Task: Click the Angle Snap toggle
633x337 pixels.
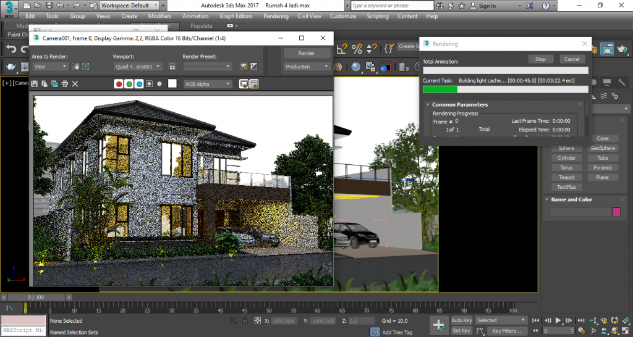Action: click(x=342, y=49)
